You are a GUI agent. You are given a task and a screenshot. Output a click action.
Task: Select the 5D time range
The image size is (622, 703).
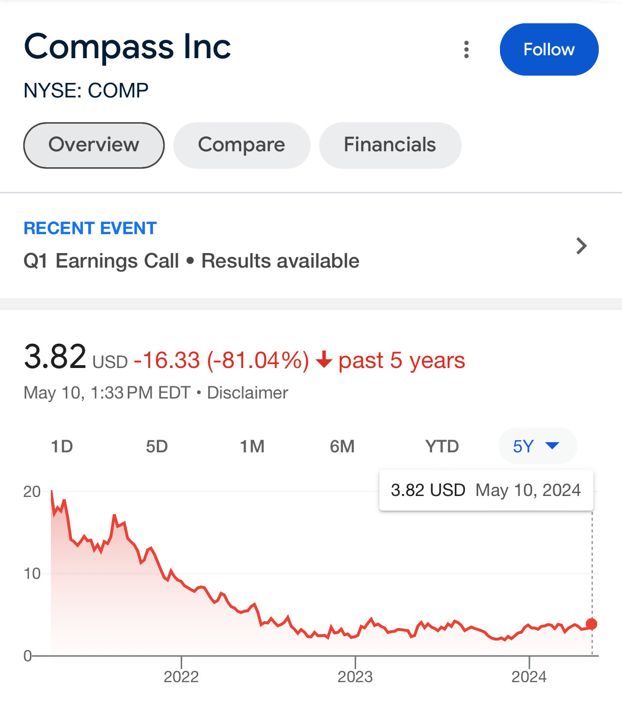click(156, 446)
